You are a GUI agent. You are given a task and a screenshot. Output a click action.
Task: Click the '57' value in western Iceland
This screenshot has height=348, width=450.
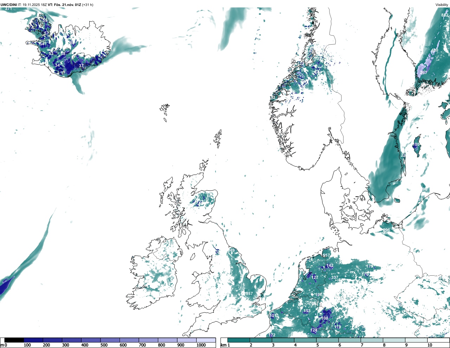47,33
